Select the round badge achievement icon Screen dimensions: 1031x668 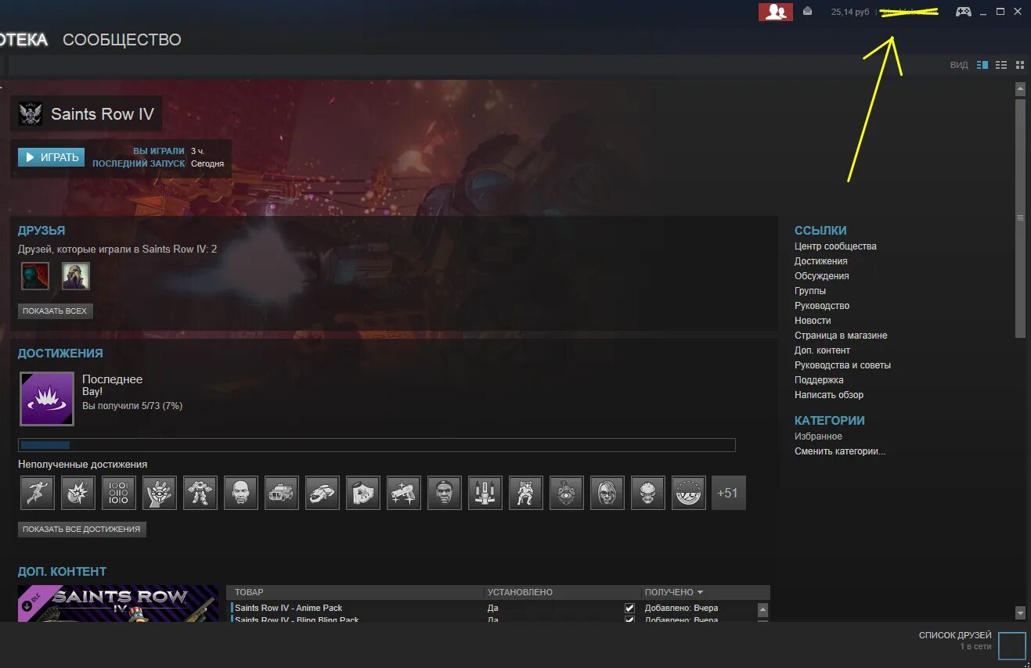pos(689,493)
